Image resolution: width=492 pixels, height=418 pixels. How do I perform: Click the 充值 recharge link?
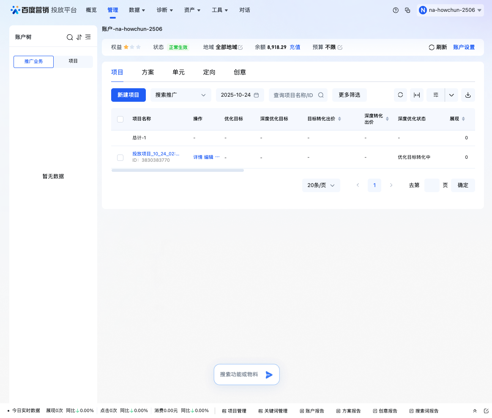coord(295,47)
